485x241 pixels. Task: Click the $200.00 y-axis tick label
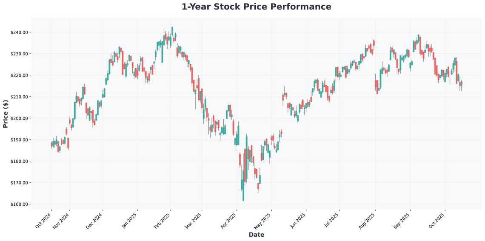click(19, 118)
